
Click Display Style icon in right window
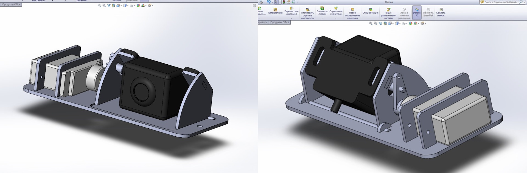(x=397, y=24)
